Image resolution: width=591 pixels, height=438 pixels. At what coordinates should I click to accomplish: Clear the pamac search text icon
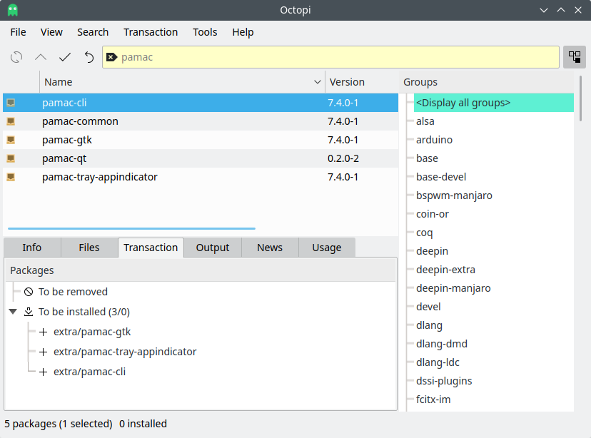click(x=111, y=57)
